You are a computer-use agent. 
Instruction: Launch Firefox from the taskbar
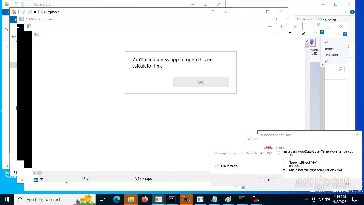point(145,199)
